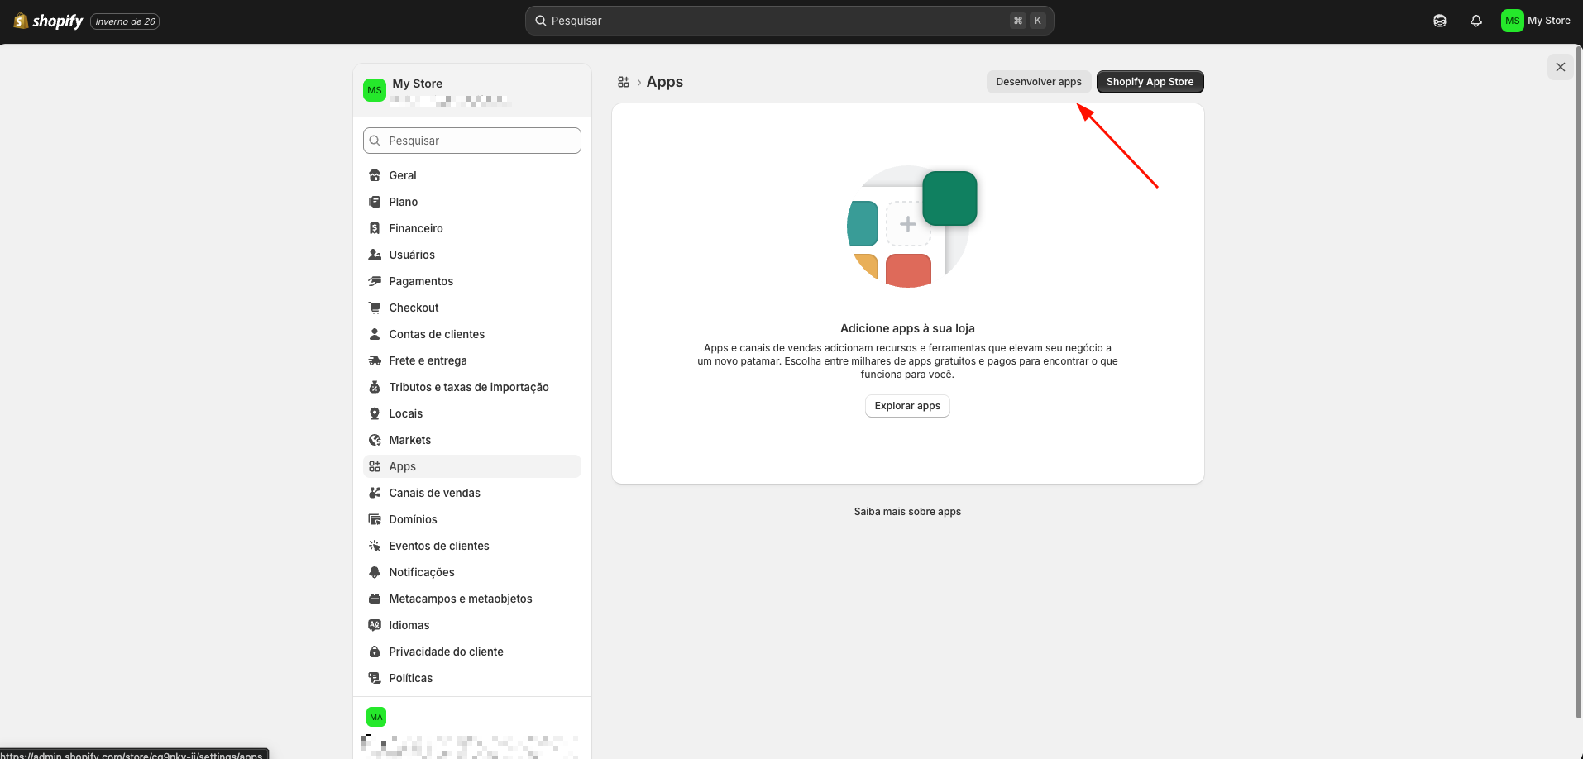Screen dimensions: 1583x759
Task: Click the breadcrumb grid icon beside Apps
Action: tap(624, 82)
